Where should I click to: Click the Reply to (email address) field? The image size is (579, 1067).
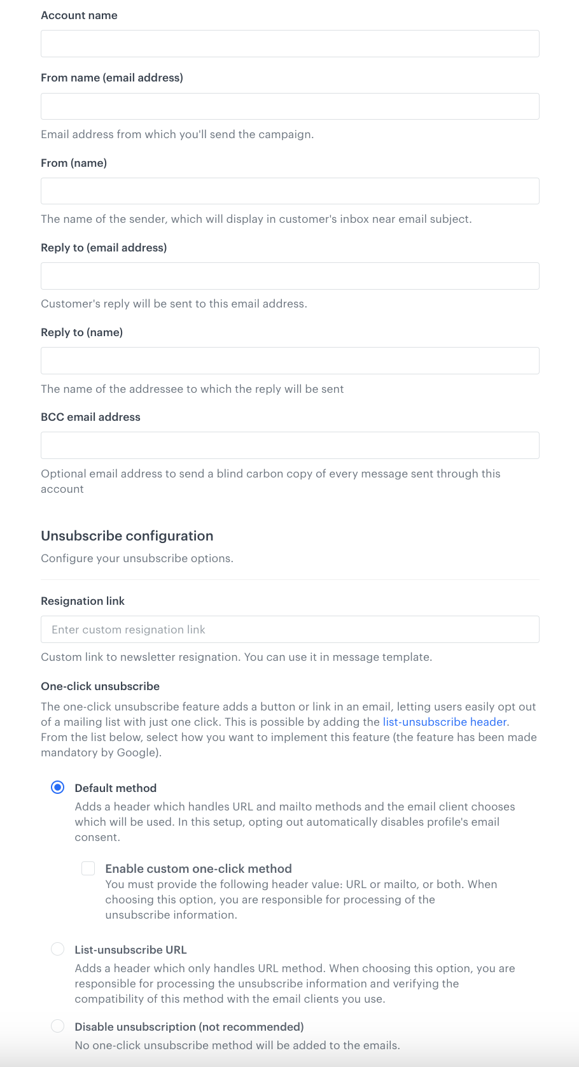pyautogui.click(x=289, y=275)
